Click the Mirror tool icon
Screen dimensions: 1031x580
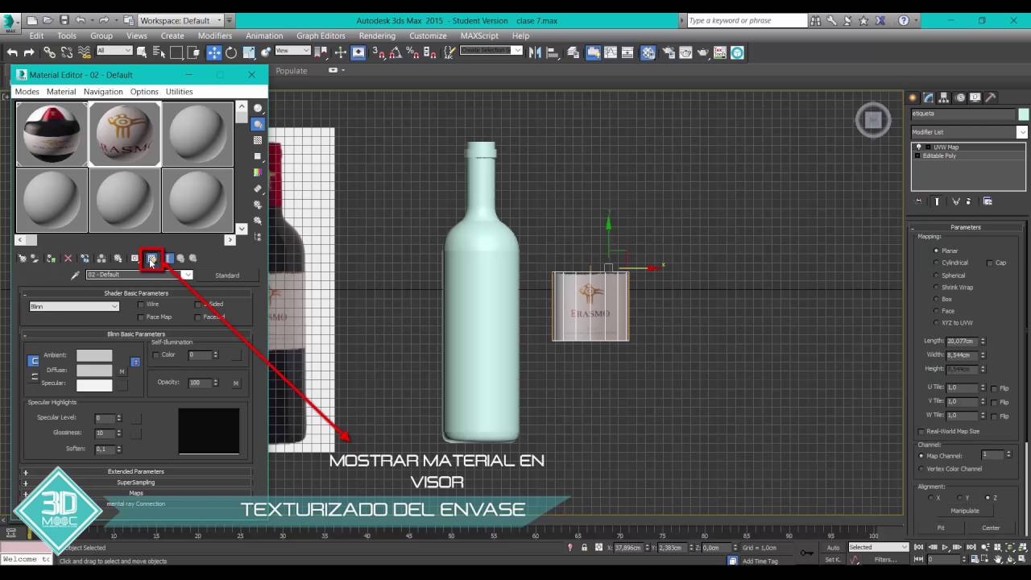pyautogui.click(x=535, y=52)
